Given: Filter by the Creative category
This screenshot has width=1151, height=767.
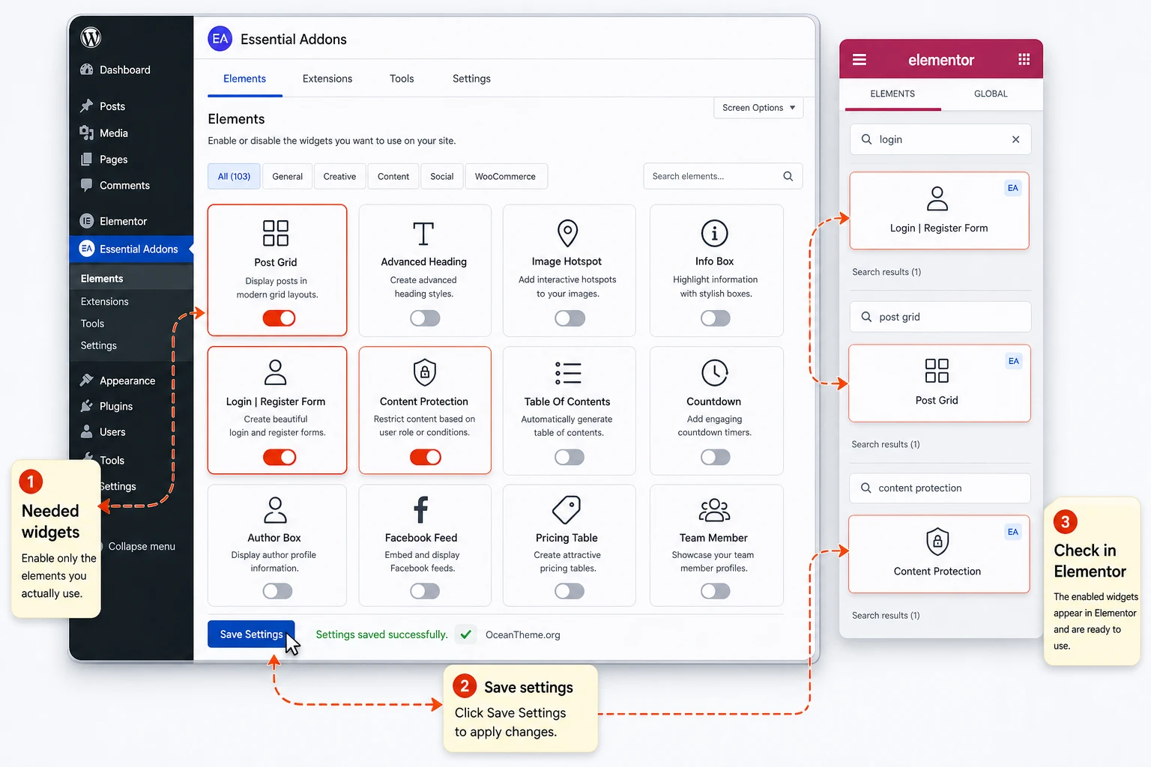Looking at the screenshot, I should tap(339, 176).
